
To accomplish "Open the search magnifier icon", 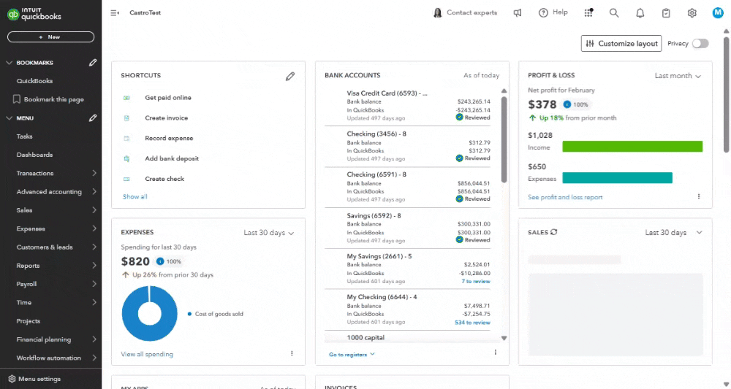I will tap(614, 13).
